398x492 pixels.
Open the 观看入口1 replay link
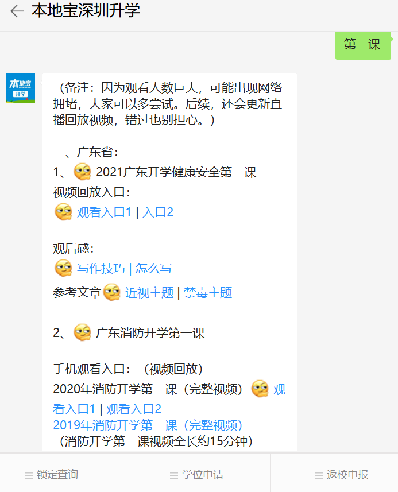(x=104, y=212)
